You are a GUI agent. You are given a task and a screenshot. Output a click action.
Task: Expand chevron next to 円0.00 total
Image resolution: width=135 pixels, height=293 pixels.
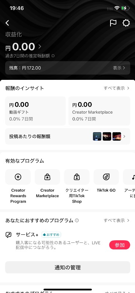tap(40, 47)
